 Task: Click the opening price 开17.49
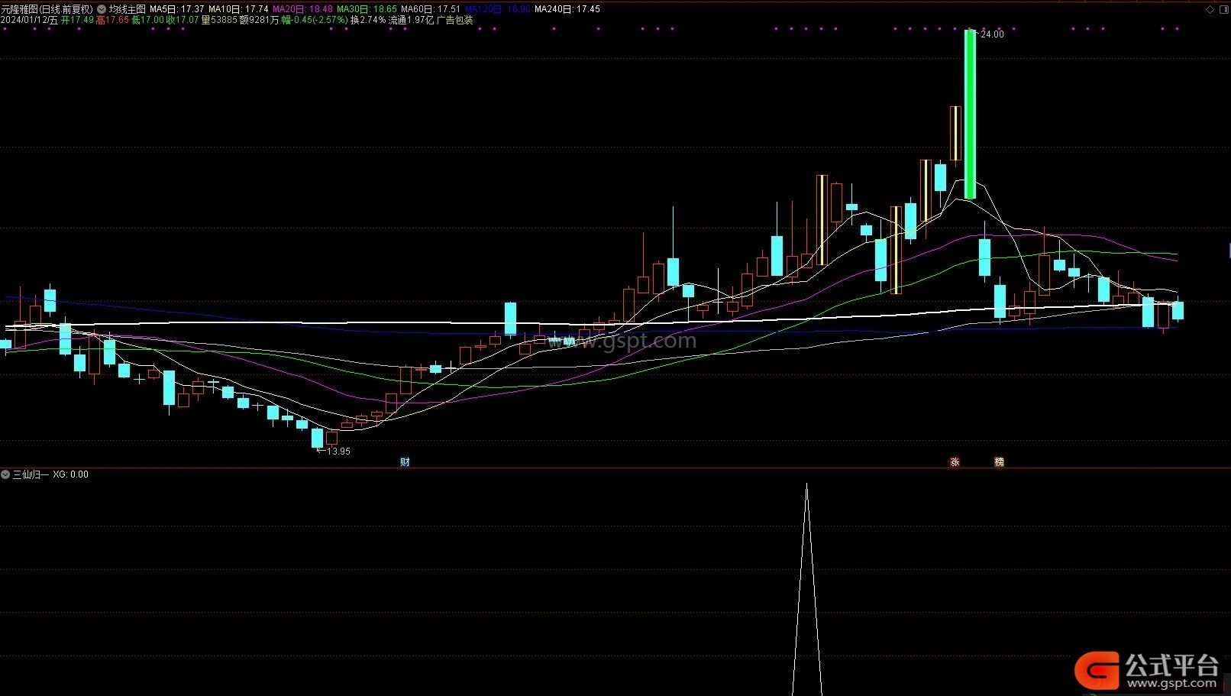click(x=77, y=21)
